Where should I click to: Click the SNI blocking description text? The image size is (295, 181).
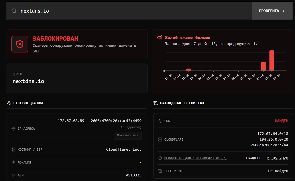[84, 48]
